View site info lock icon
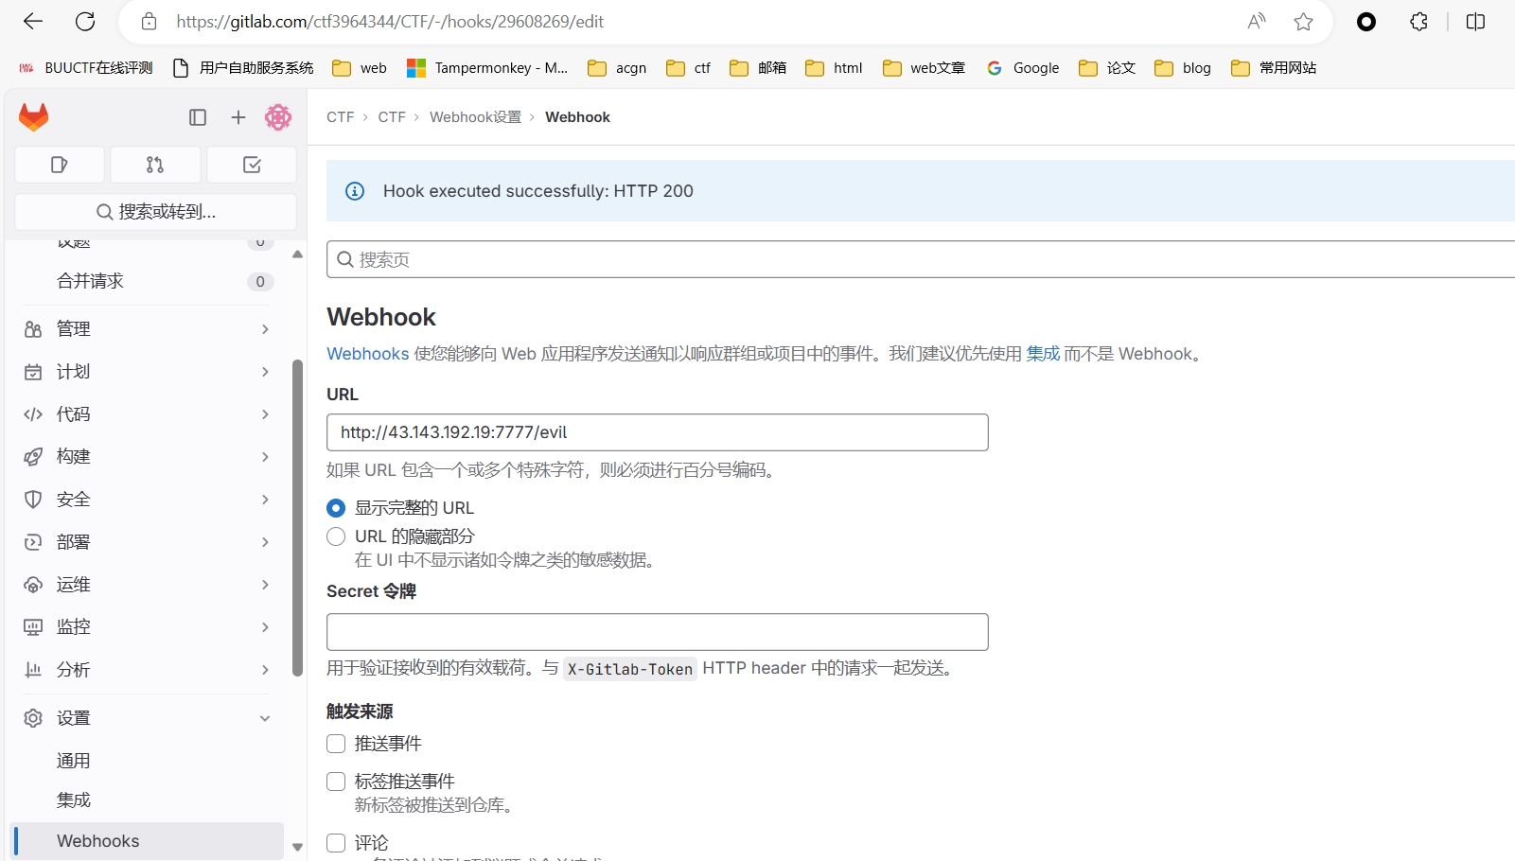Image resolution: width=1515 pixels, height=861 pixels. click(149, 21)
